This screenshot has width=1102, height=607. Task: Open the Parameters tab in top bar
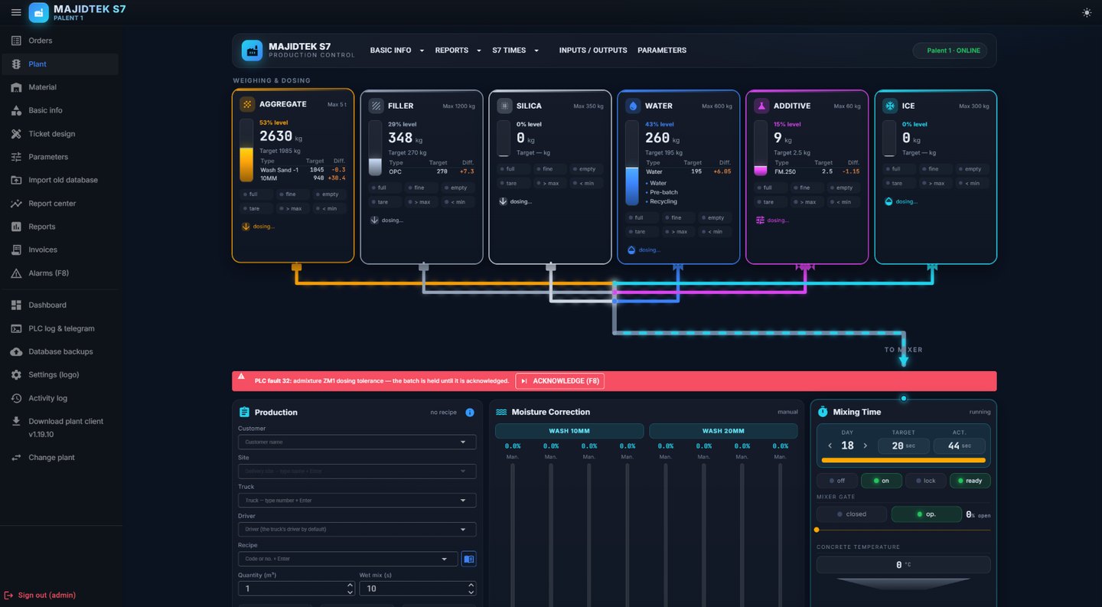click(x=662, y=51)
